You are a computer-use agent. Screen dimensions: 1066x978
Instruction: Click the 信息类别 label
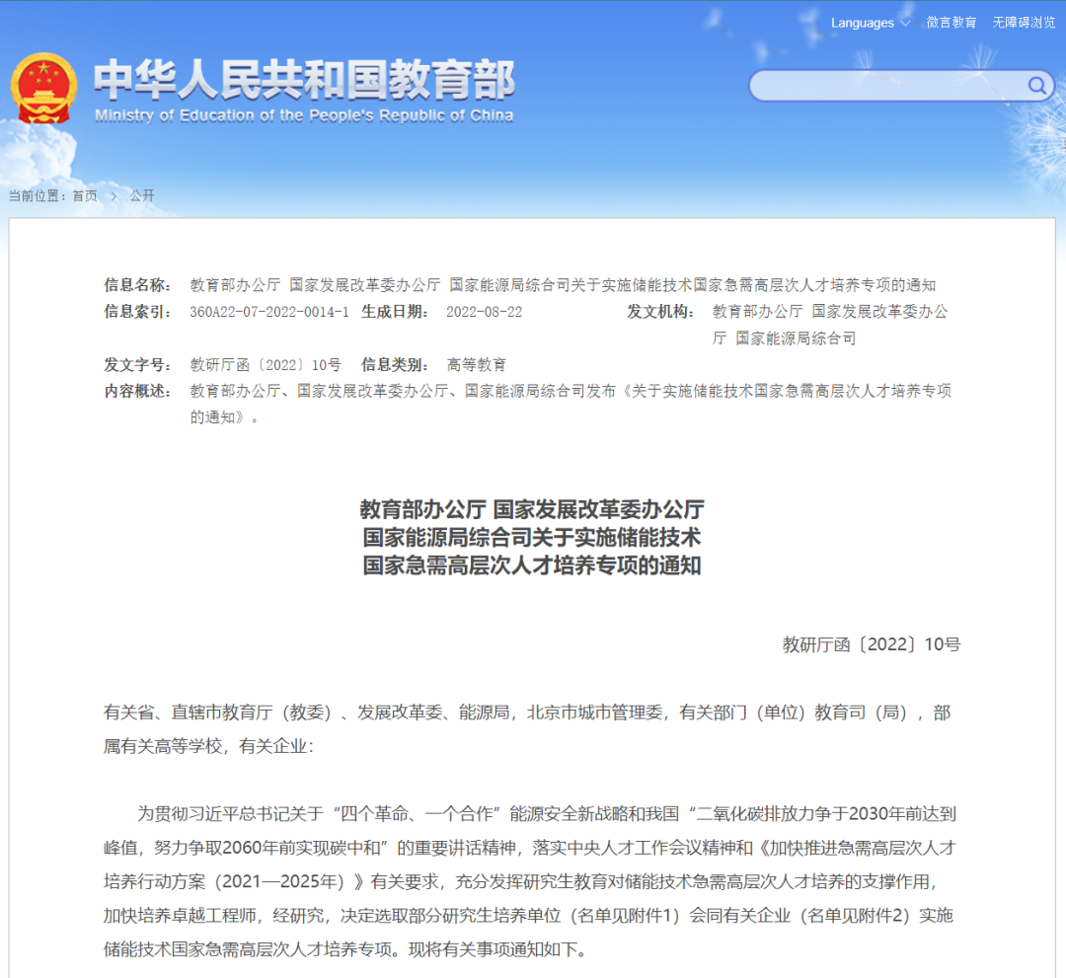click(395, 364)
